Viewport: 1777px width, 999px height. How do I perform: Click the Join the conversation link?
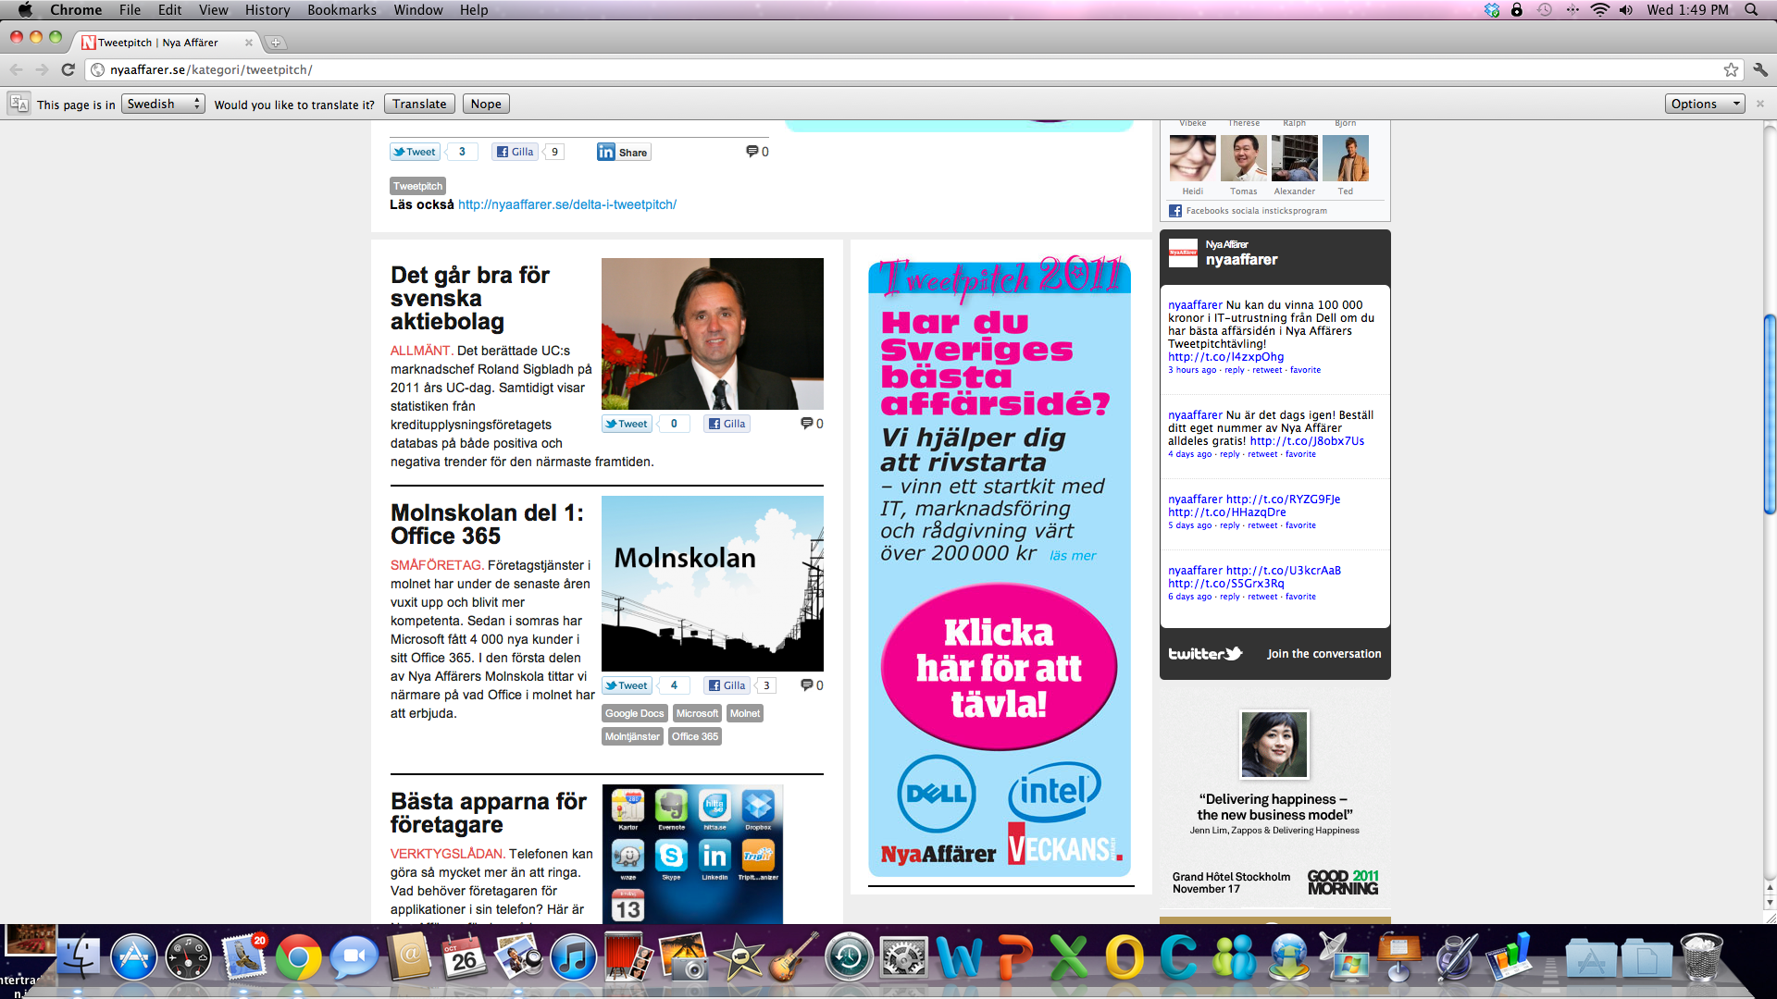coord(1323,653)
